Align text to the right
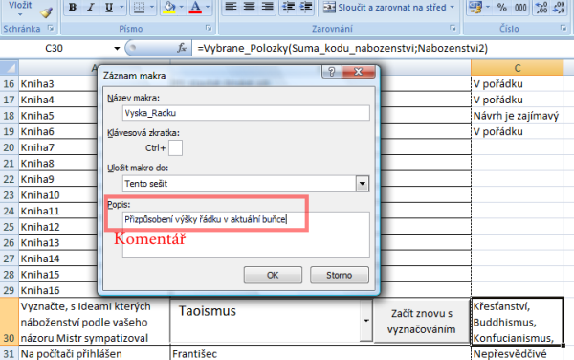The width and height of the screenshot is (574, 360). point(267,7)
